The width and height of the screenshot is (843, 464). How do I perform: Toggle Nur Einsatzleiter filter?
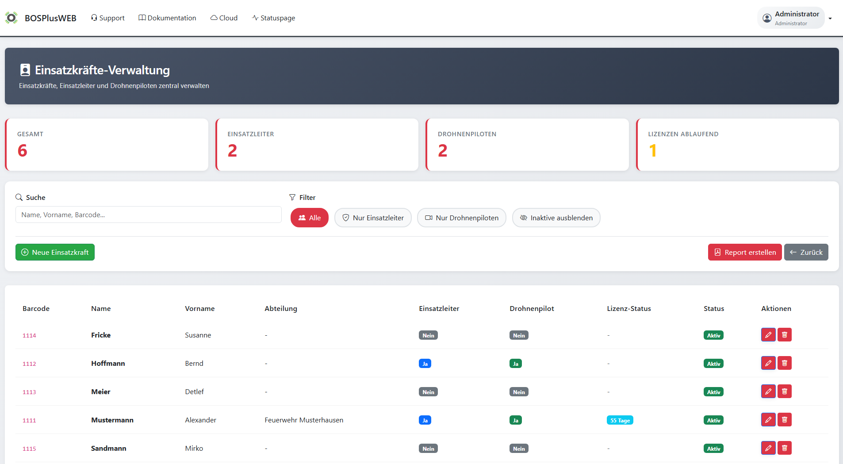[x=373, y=218]
